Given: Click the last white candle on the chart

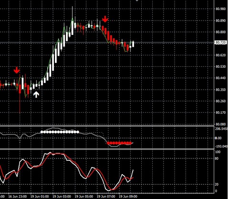Looking at the screenshot, I should (133, 44).
